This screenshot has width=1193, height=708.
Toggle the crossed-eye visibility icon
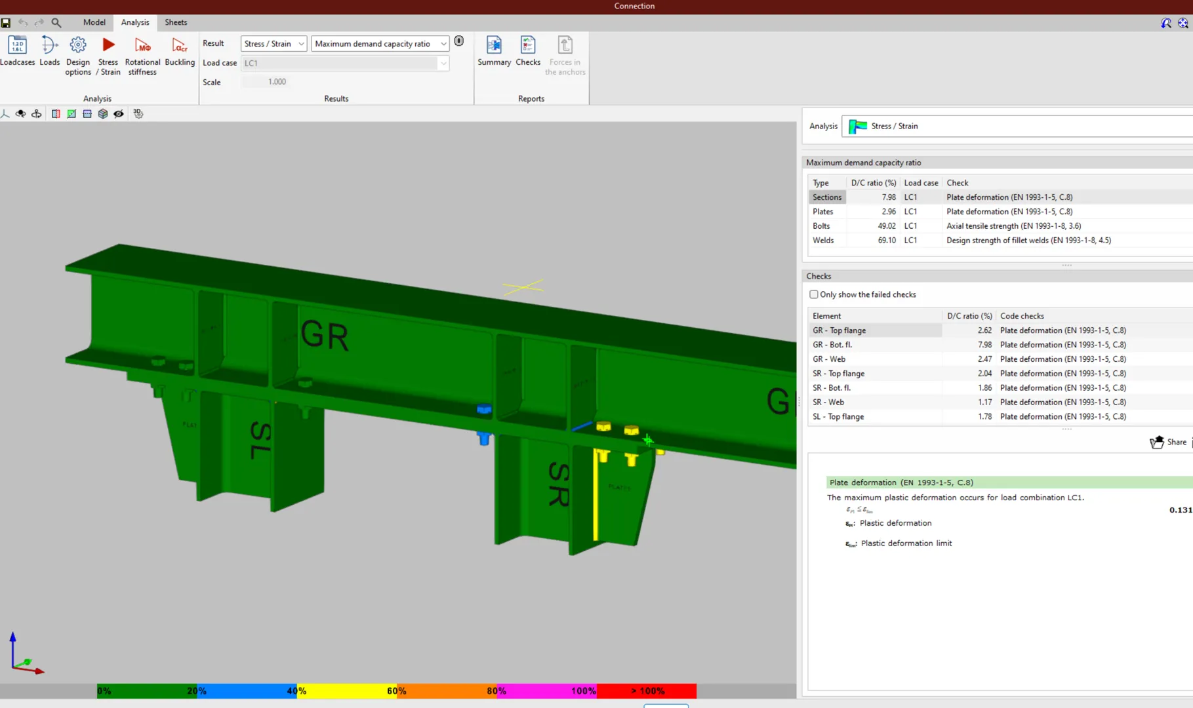pos(119,114)
